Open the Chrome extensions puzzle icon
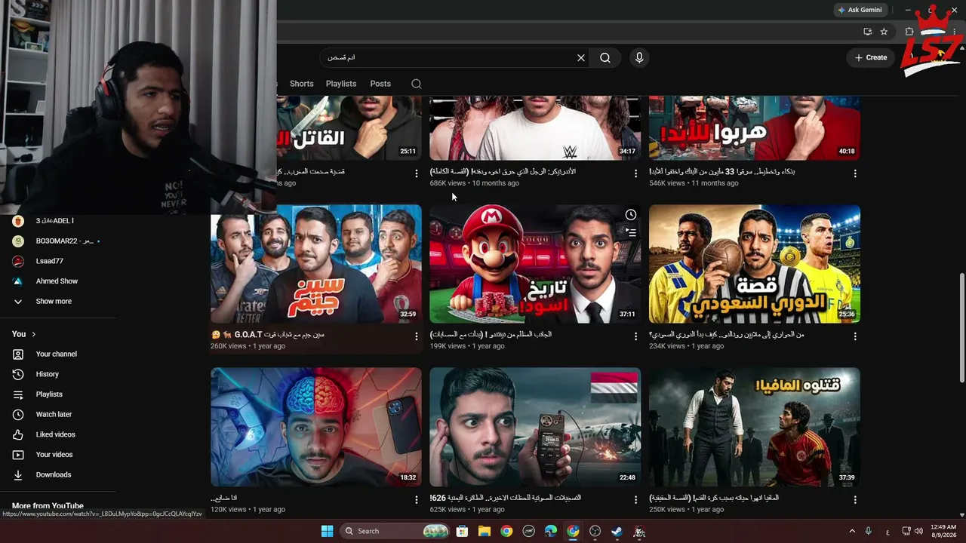Image resolution: width=966 pixels, height=543 pixels. (x=909, y=32)
